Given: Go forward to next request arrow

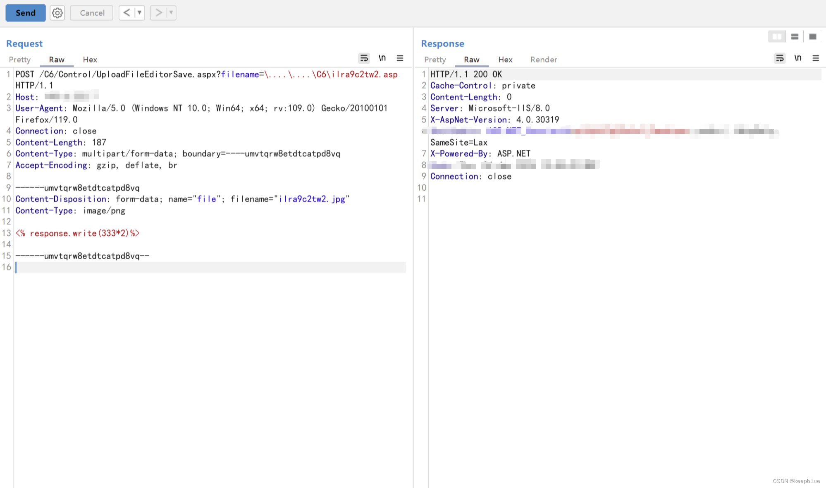Looking at the screenshot, I should (158, 13).
